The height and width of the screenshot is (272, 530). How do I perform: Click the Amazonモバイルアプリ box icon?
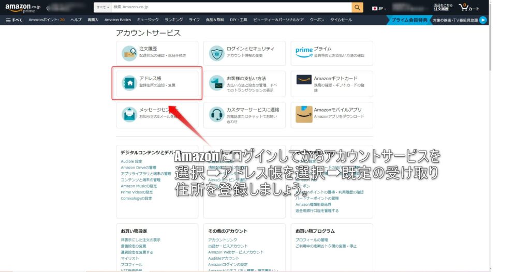304,114
